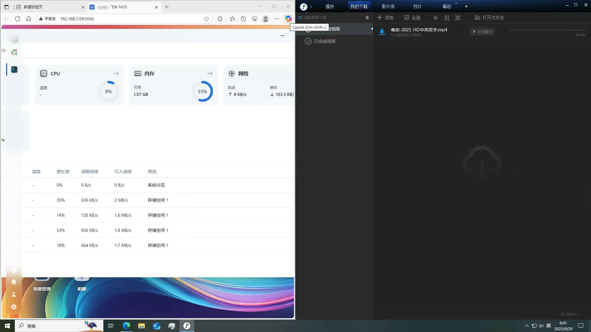591x332 pixels.
Task: Switch to the 影片库 tab
Action: pos(388,6)
